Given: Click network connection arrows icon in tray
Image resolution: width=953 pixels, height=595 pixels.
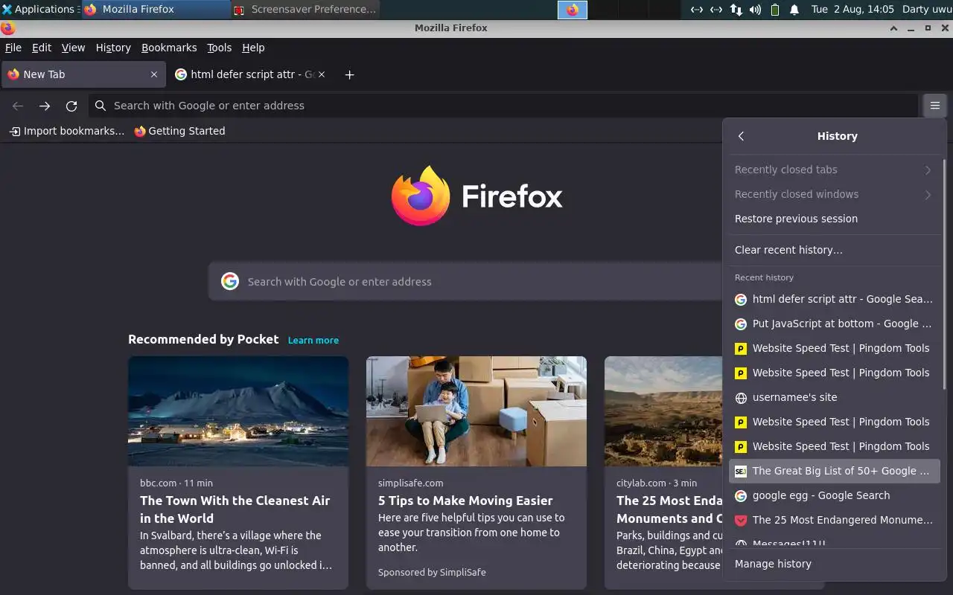Looking at the screenshot, I should [x=736, y=10].
